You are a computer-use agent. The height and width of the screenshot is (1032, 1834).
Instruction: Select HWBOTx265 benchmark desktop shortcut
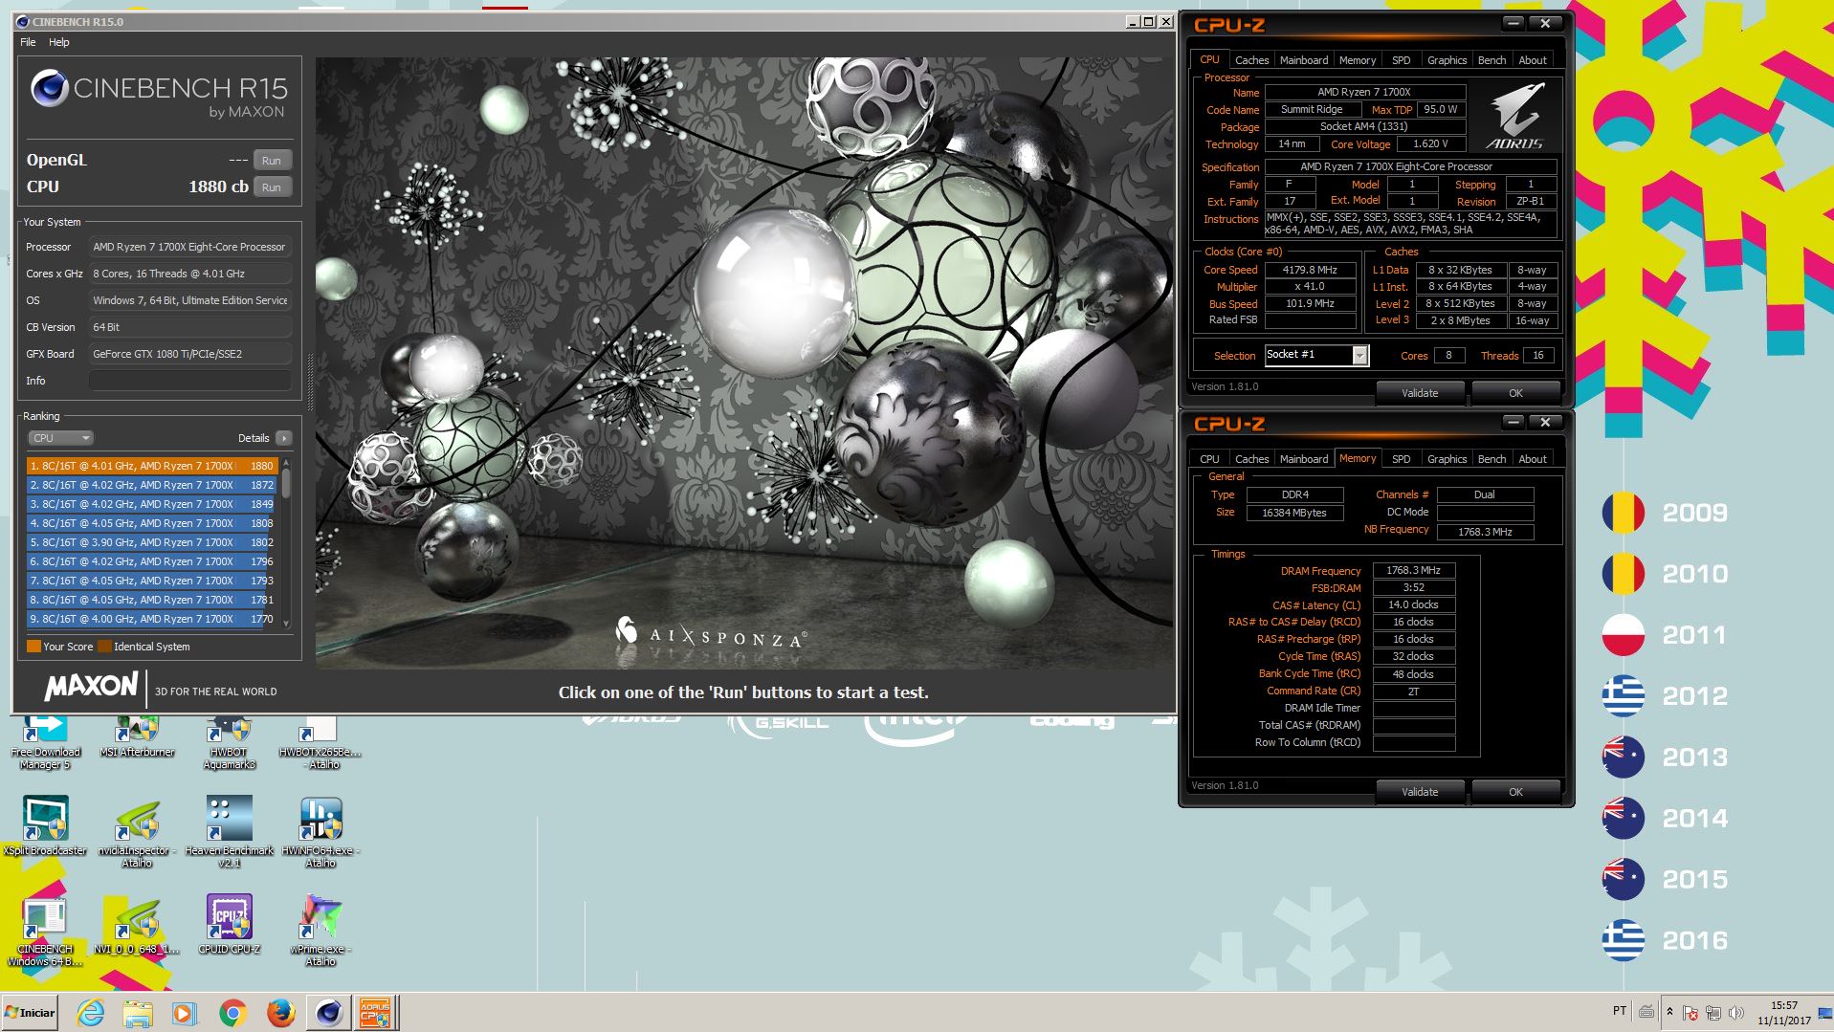point(320,743)
